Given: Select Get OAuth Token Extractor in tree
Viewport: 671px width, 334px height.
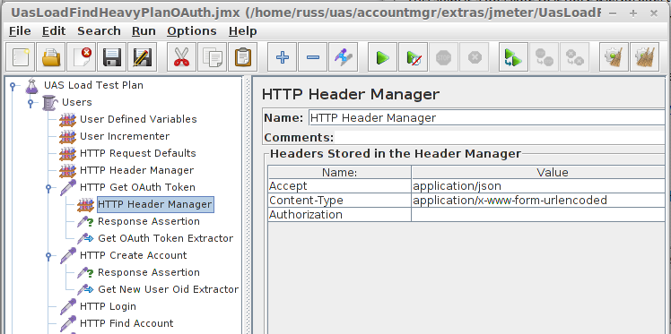Looking at the screenshot, I should [166, 238].
